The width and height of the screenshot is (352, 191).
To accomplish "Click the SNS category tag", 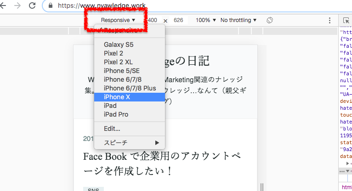I will click(x=93, y=190).
